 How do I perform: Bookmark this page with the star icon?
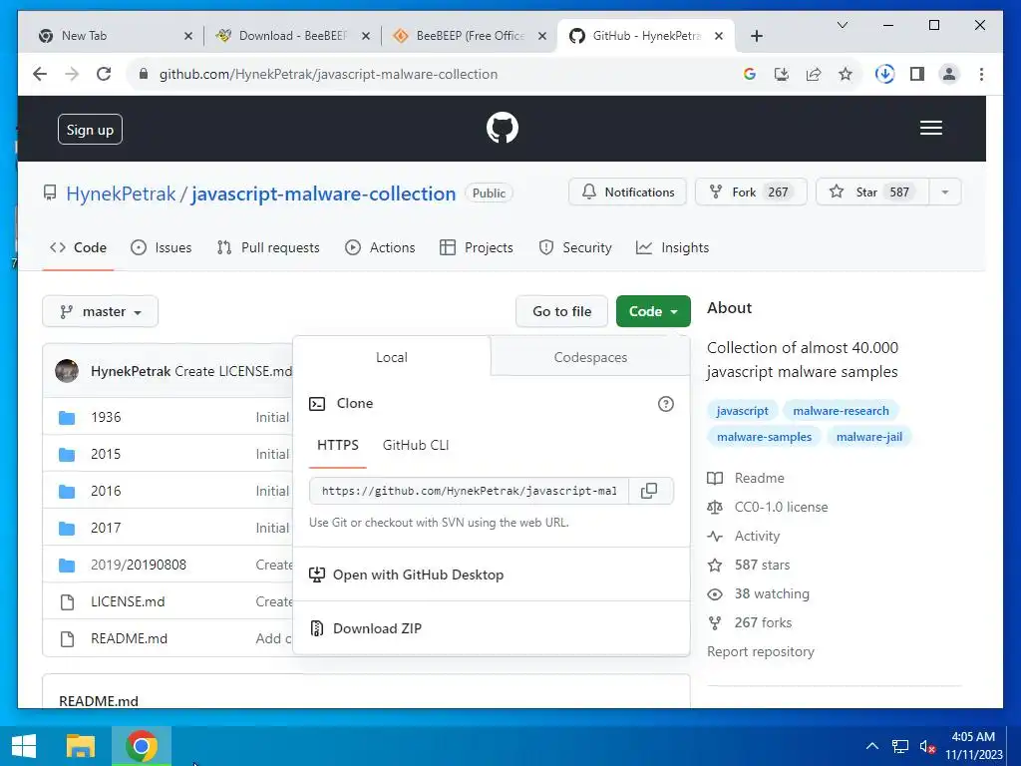pos(846,74)
